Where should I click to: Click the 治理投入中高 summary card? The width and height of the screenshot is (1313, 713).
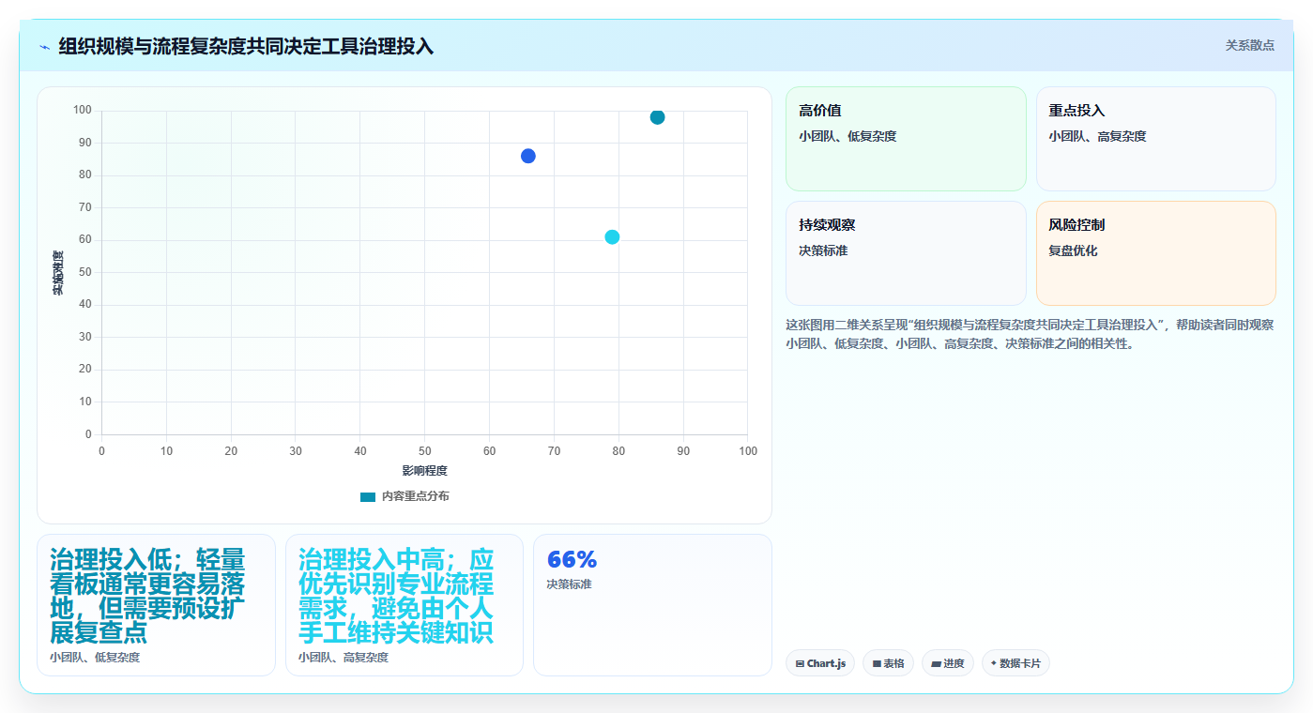click(405, 605)
